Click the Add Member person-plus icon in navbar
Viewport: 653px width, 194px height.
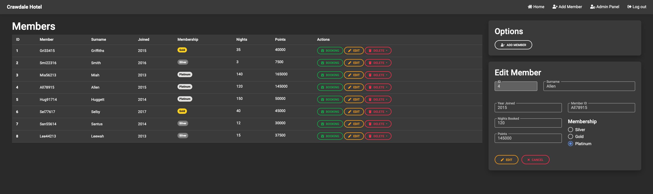click(x=555, y=7)
